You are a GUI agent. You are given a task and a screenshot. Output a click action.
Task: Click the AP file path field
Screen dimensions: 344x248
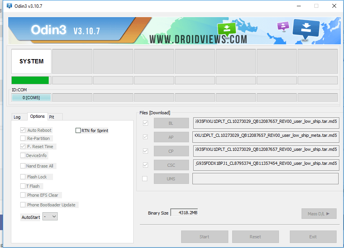point(266,137)
